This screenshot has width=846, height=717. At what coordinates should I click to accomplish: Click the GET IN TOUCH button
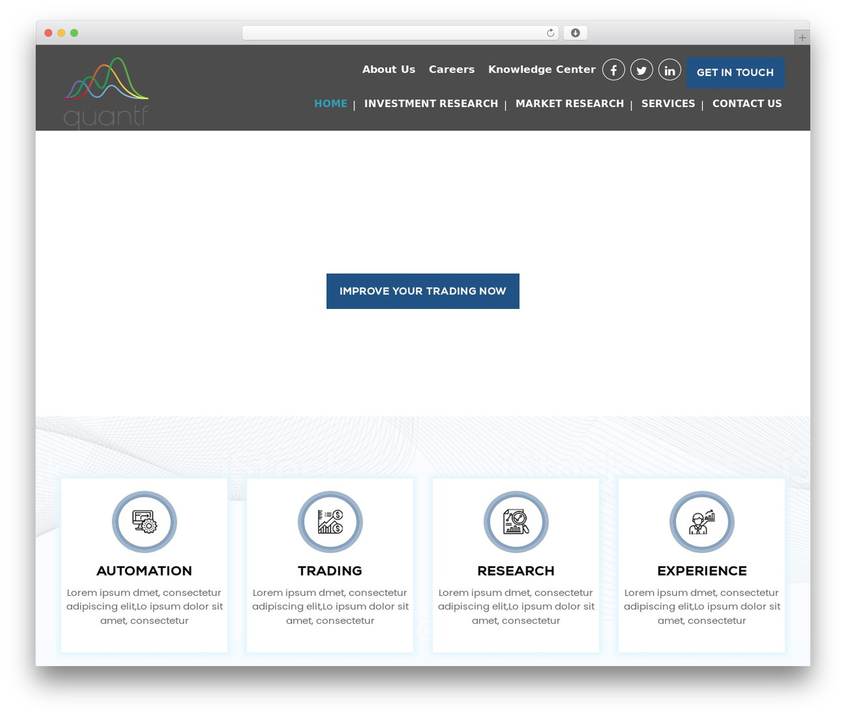click(x=736, y=73)
